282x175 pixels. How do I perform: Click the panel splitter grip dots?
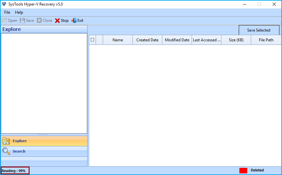pyautogui.click(x=43, y=135)
